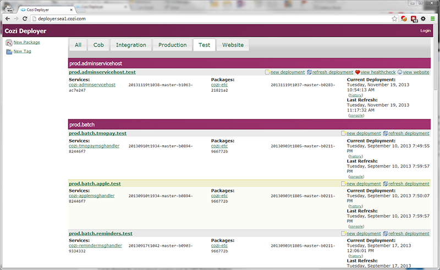The height and width of the screenshot is (270, 440).
Task: Click cozi-etc package link under prod.batch.apple.test
Action: (219, 196)
